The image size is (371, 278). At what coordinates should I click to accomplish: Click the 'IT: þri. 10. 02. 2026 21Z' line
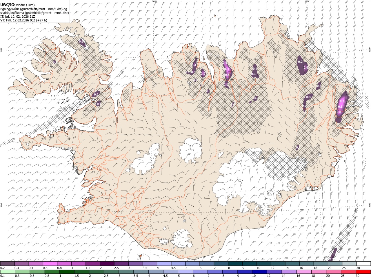18,17
